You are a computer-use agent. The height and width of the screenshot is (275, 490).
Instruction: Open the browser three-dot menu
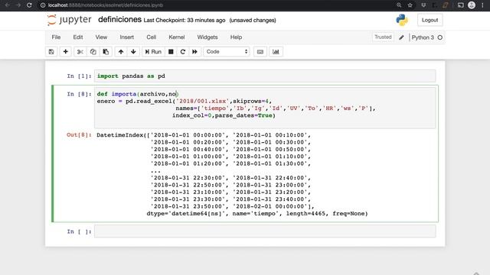point(482,5)
